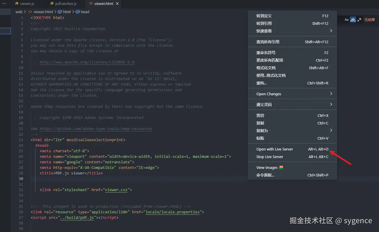Click the web breadcrumb folder
This screenshot has width=379, height=232.
click(19, 12)
